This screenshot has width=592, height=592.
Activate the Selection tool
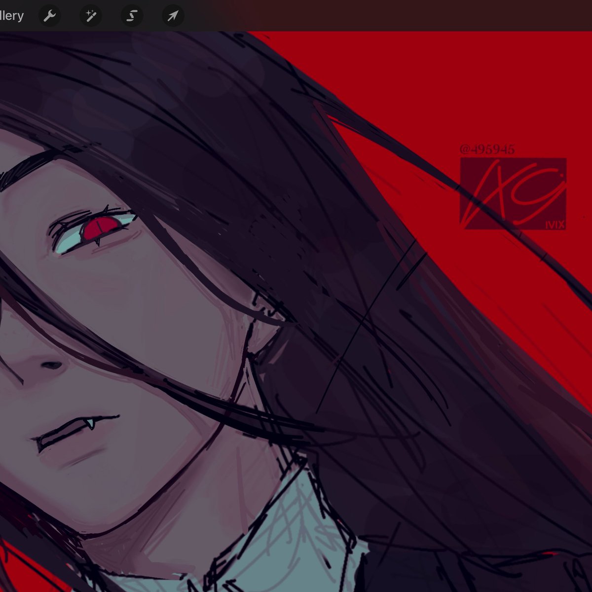[132, 16]
